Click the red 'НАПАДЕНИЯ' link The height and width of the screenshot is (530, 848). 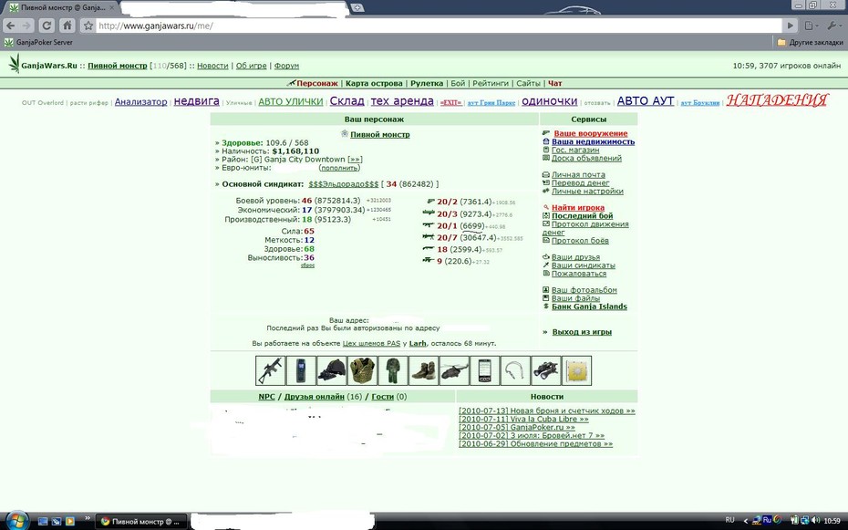pos(777,100)
